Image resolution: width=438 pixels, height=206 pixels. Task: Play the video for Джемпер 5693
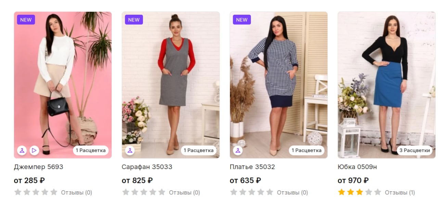click(x=34, y=150)
